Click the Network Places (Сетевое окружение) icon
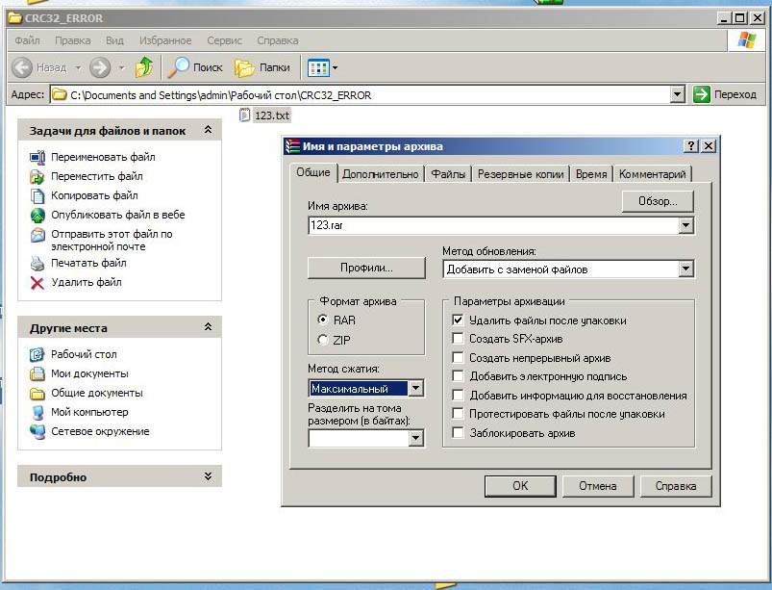This screenshot has width=772, height=590. [37, 431]
